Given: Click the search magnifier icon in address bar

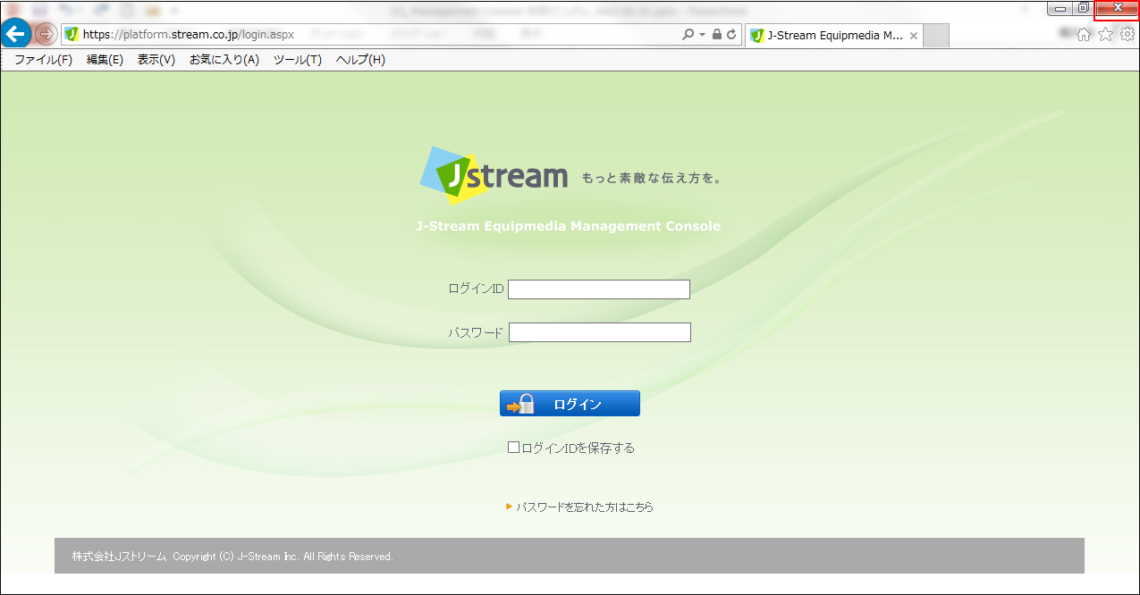Looking at the screenshot, I should [688, 35].
